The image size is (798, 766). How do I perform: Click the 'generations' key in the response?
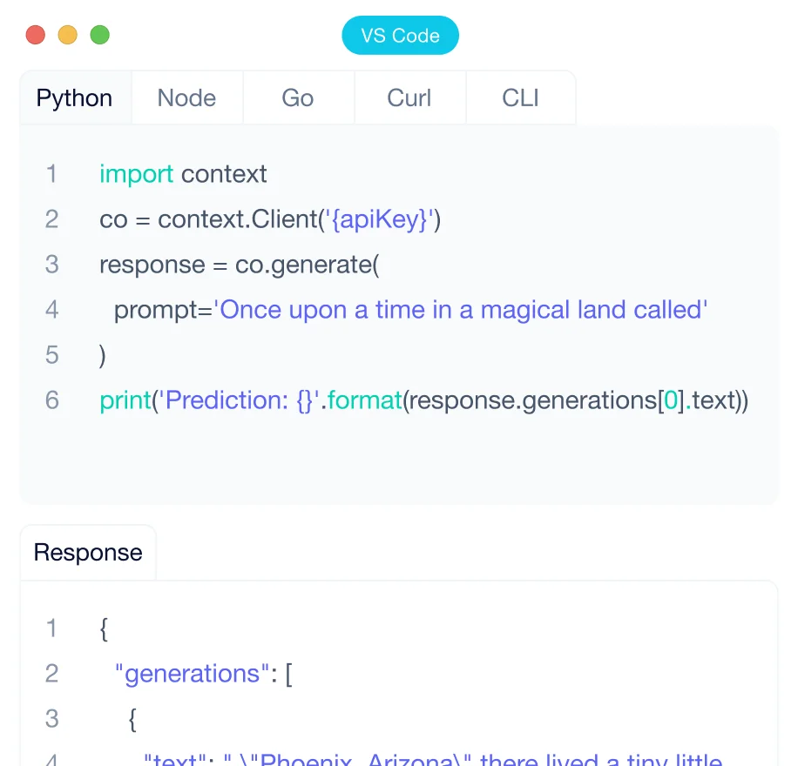pyautogui.click(x=190, y=674)
